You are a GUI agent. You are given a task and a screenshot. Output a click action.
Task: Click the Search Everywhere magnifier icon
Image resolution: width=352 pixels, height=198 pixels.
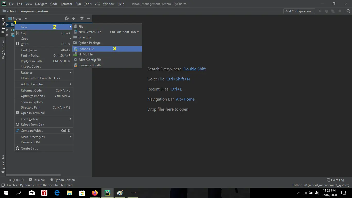[x=348, y=11]
